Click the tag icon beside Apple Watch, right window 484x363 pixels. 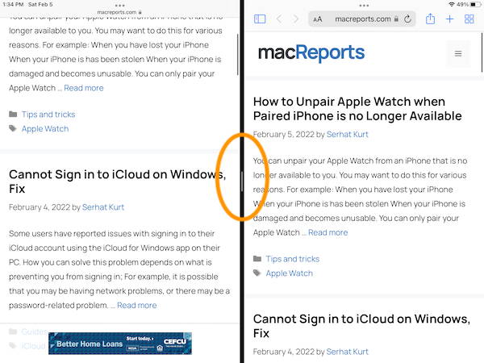click(x=257, y=273)
